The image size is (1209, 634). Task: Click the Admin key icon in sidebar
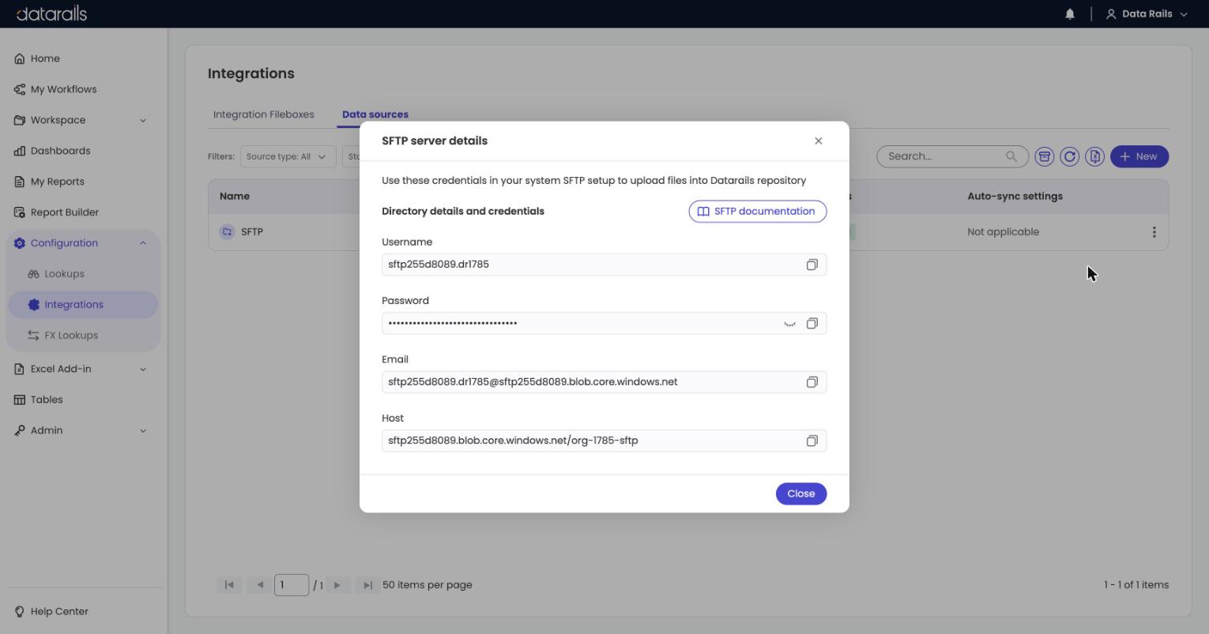coord(20,430)
